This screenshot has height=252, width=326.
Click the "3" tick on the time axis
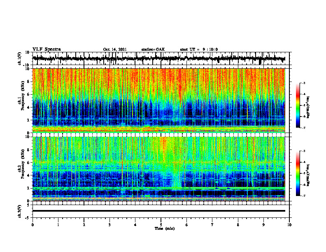click(x=109, y=225)
